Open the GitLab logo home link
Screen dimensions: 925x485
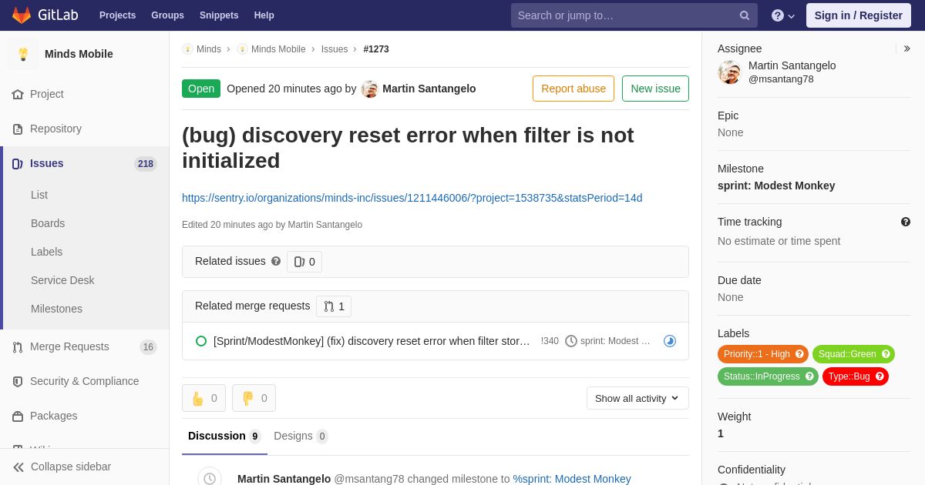44,15
